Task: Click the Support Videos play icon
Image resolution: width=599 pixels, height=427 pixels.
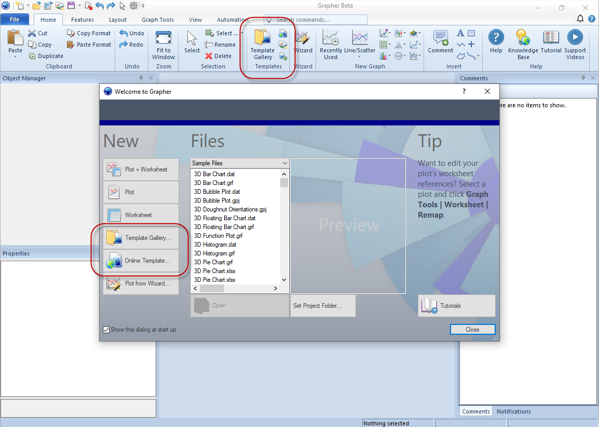Action: [x=575, y=37]
